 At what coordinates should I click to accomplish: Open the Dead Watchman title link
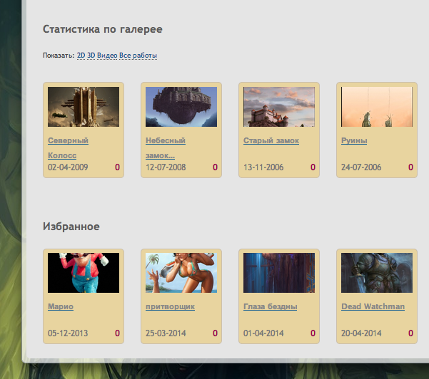point(373,306)
